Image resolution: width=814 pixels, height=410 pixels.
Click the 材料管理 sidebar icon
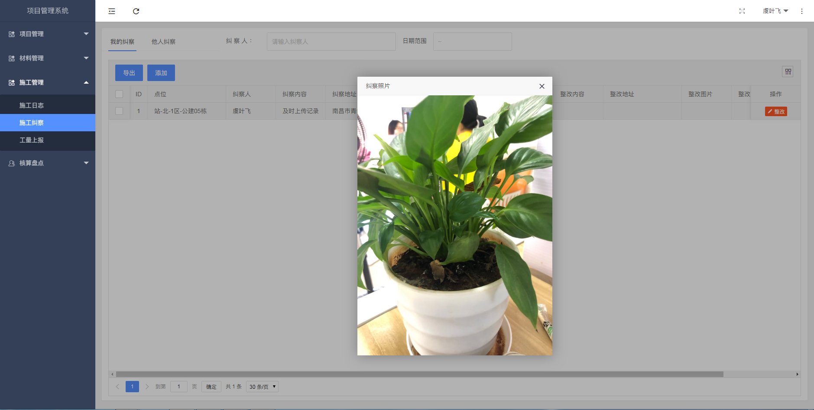pos(12,58)
